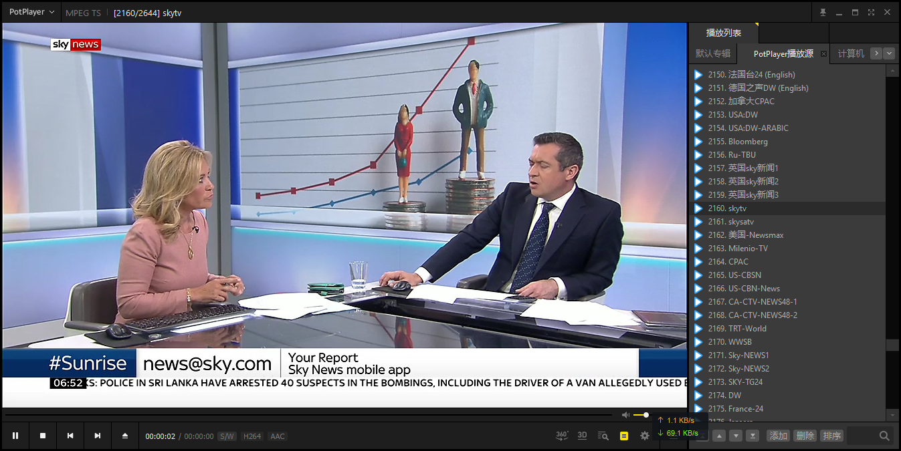Pause the skytv stream playback

[15, 436]
